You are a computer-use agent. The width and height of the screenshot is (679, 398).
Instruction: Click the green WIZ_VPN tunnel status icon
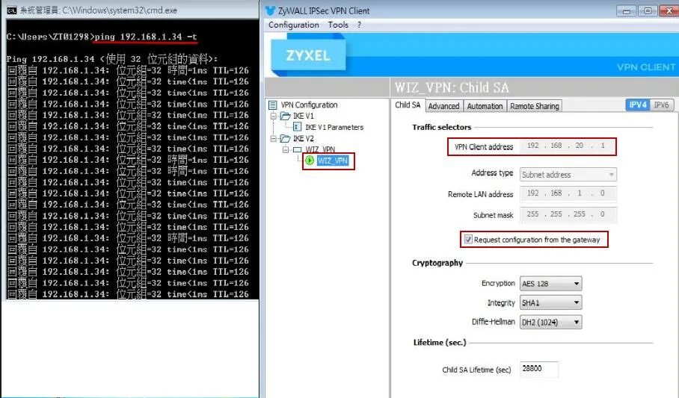[x=310, y=161]
